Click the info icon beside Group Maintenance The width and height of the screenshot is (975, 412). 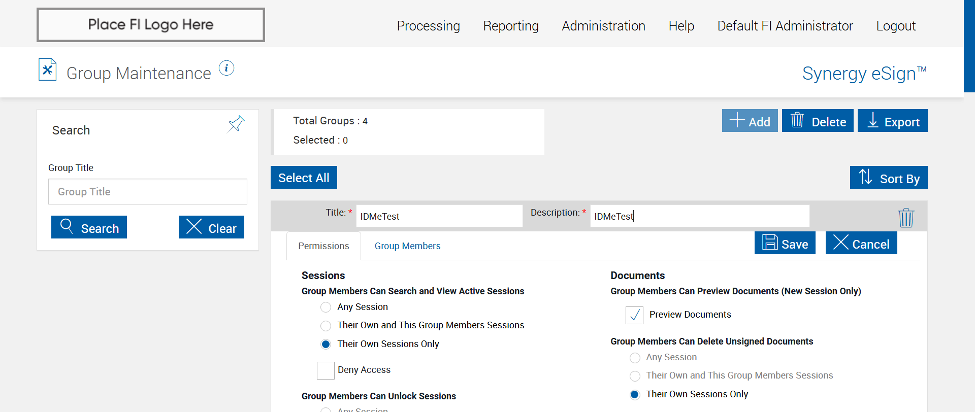tap(226, 68)
